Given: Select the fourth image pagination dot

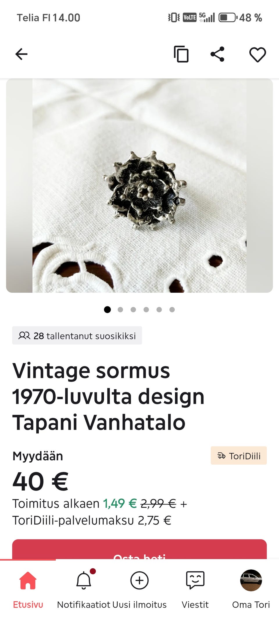Looking at the screenshot, I should pos(146,310).
